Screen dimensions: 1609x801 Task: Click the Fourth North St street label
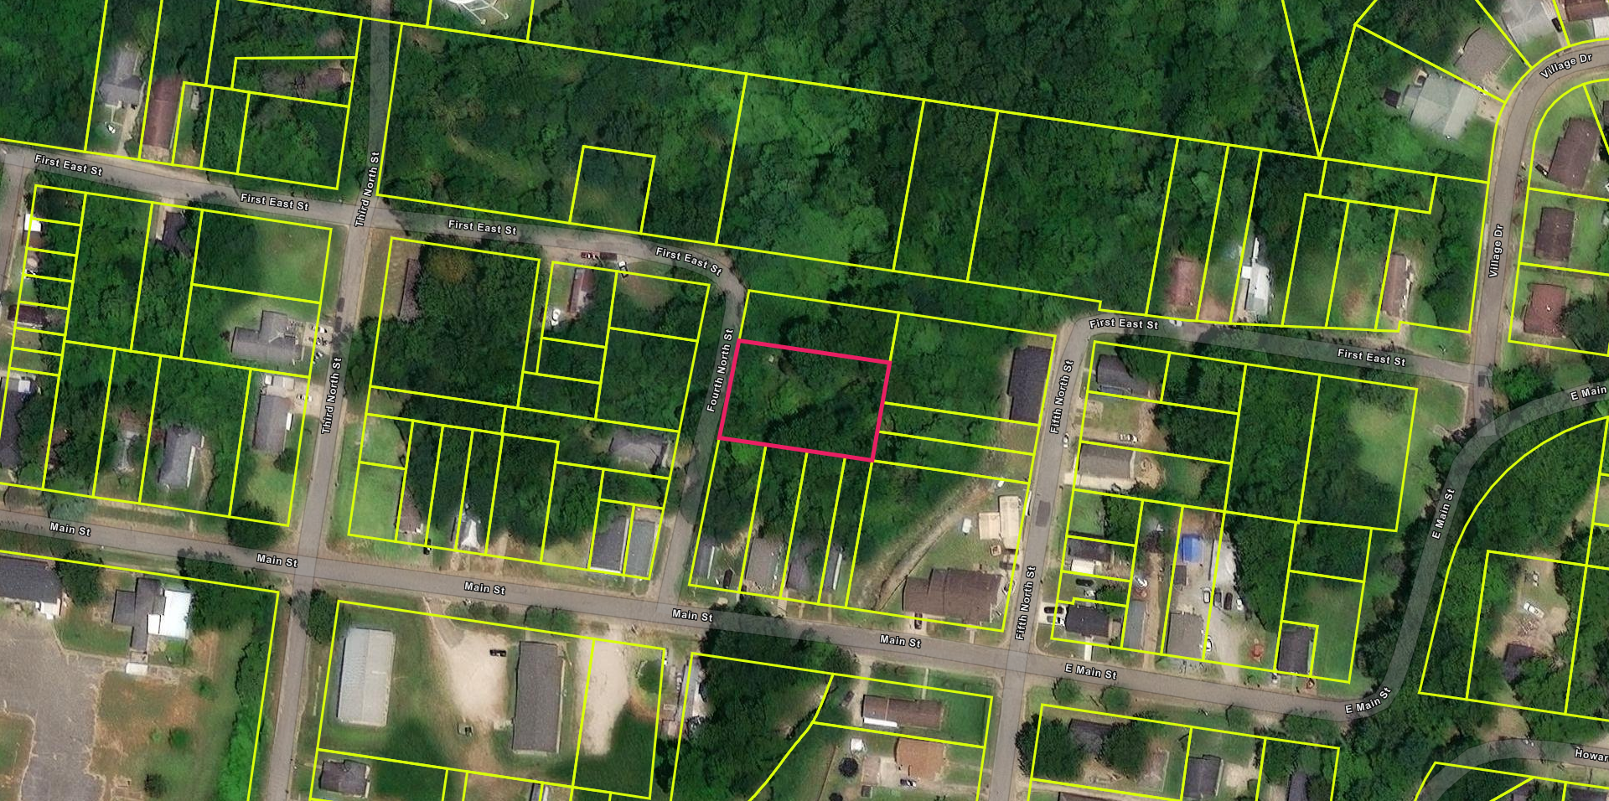pos(719,369)
